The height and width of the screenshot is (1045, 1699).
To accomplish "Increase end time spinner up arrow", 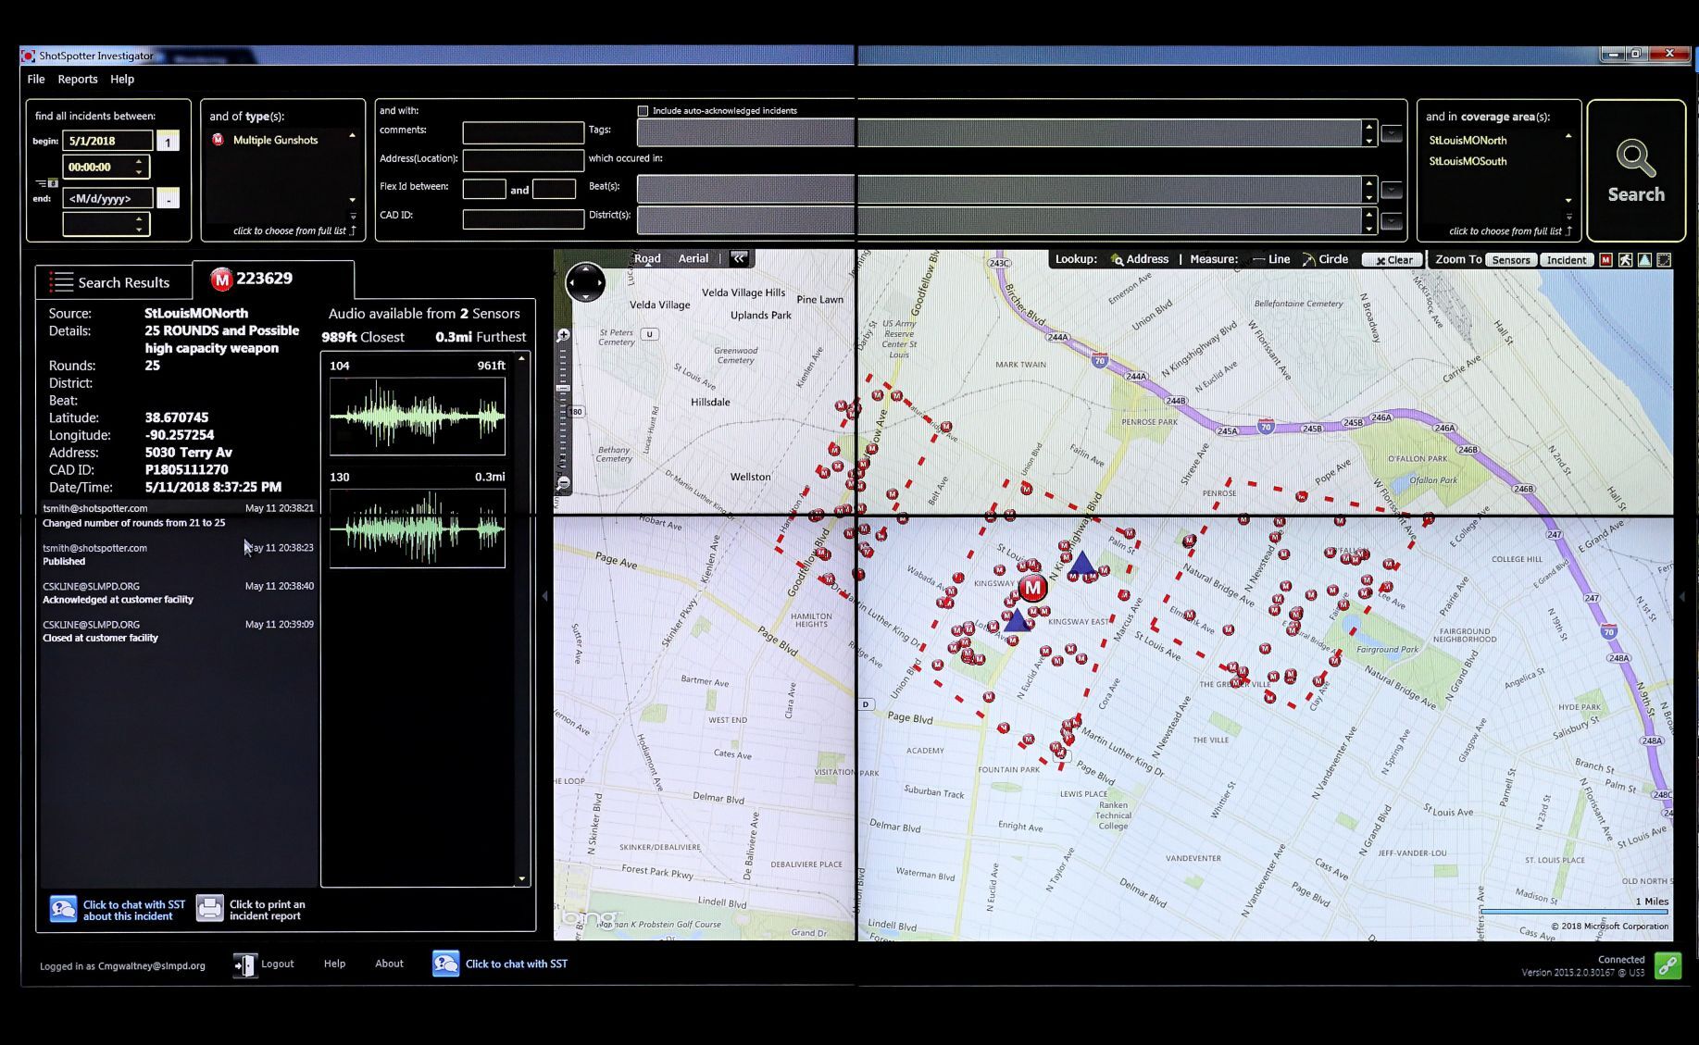I will 139,218.
